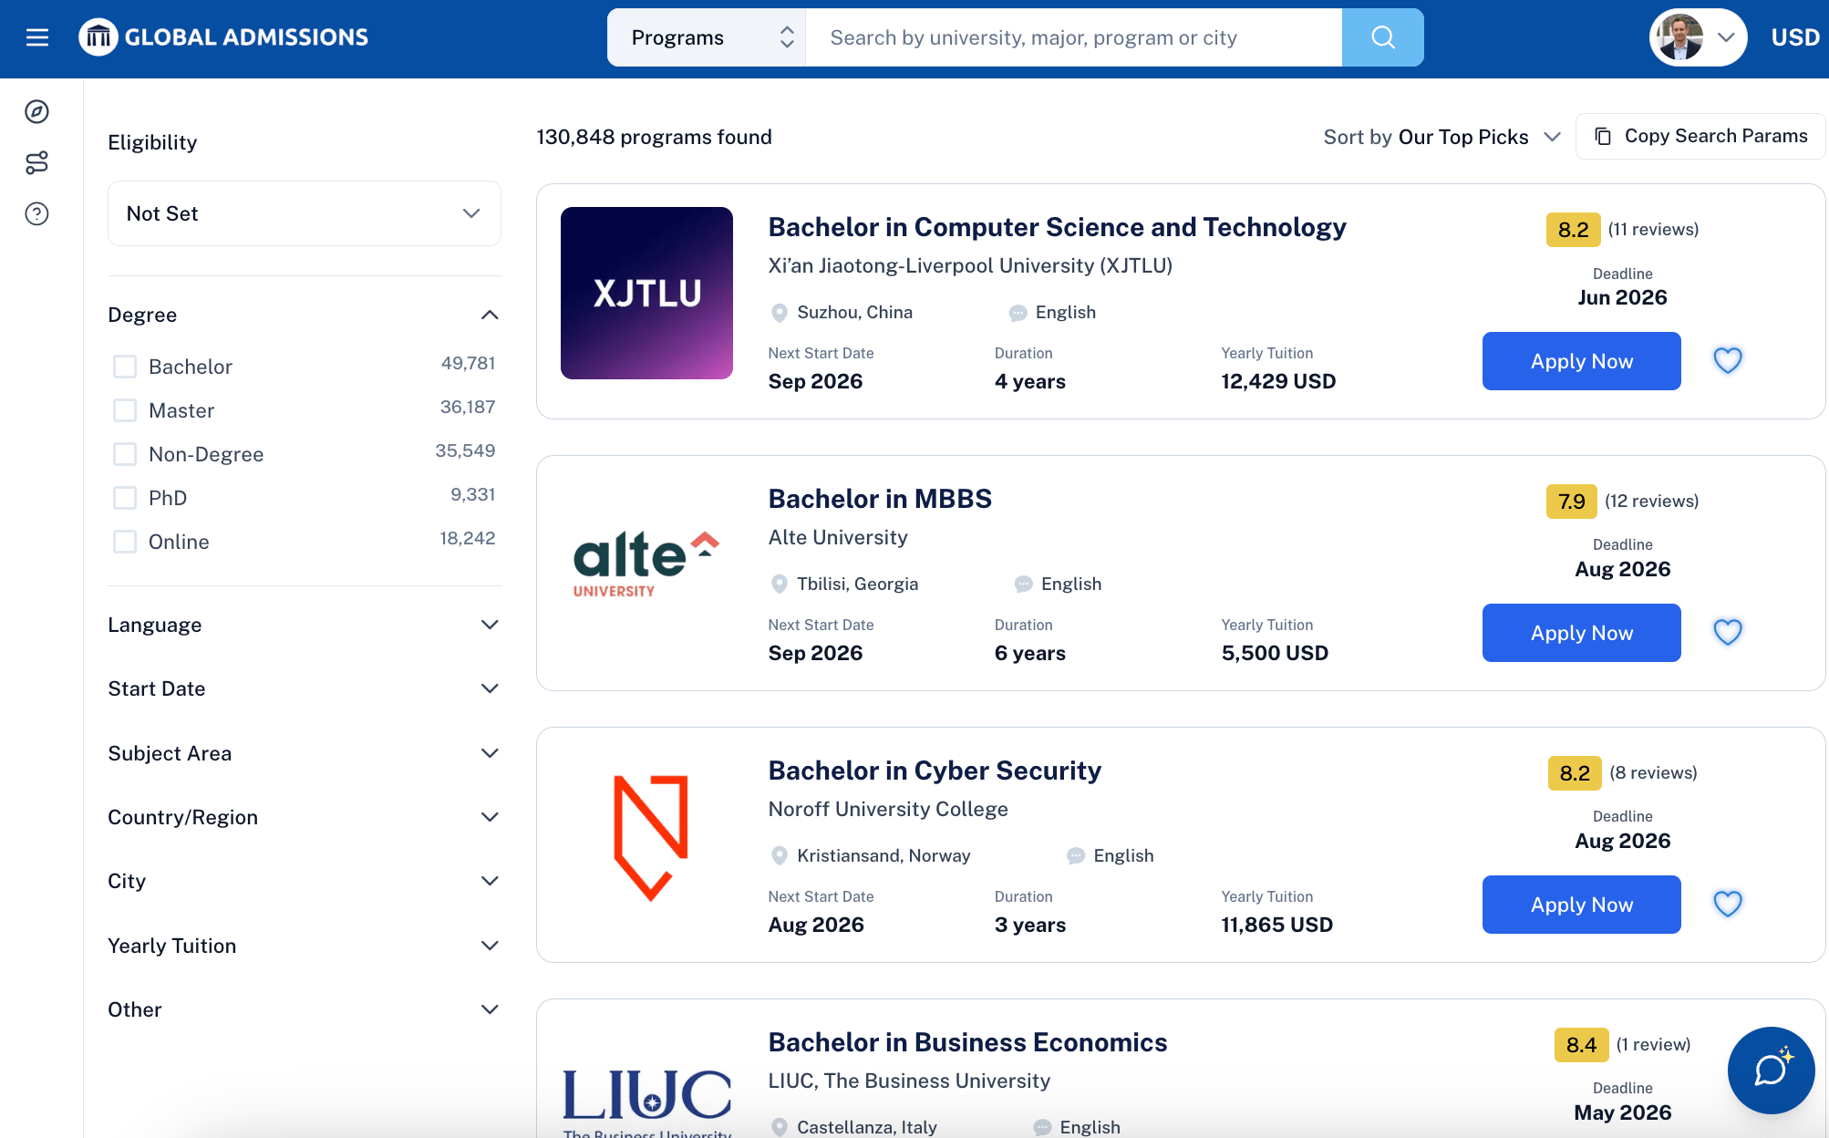Save XJTLU program with heart icon
1829x1138 pixels.
pyautogui.click(x=1727, y=360)
